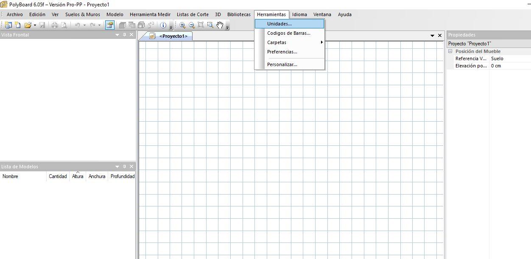
Task: Click the Zoom to Fit icon
Action: tap(201, 25)
